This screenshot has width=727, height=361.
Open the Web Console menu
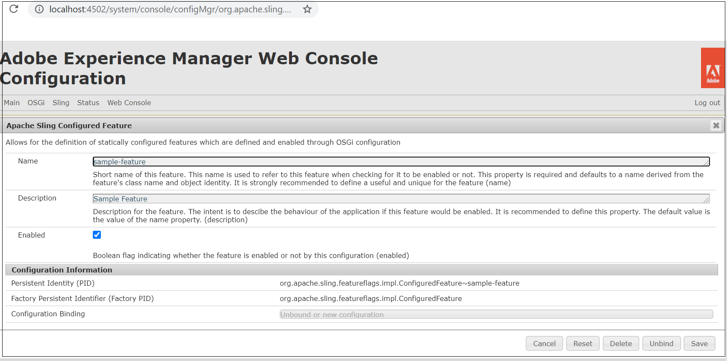click(129, 103)
